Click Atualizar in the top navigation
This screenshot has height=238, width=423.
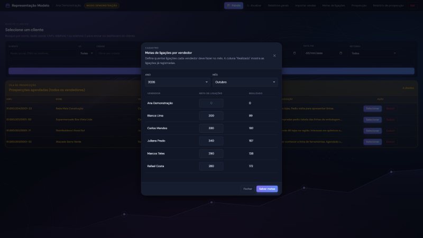click(254, 5)
